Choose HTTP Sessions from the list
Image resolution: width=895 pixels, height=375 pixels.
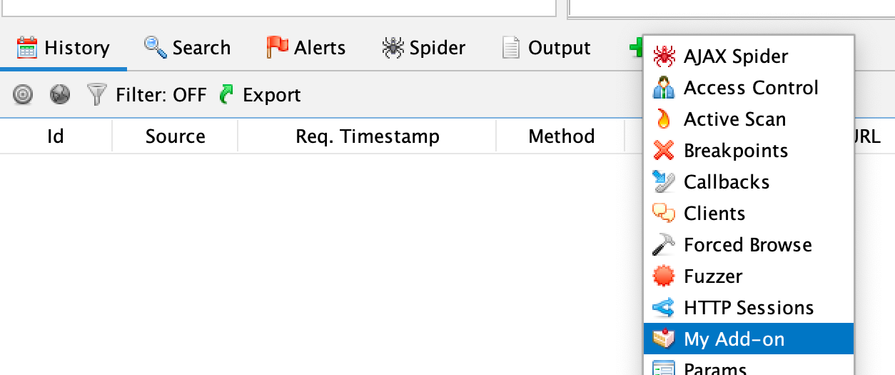click(749, 308)
